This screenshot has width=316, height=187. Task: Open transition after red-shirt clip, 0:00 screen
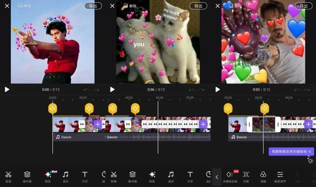[82, 125]
